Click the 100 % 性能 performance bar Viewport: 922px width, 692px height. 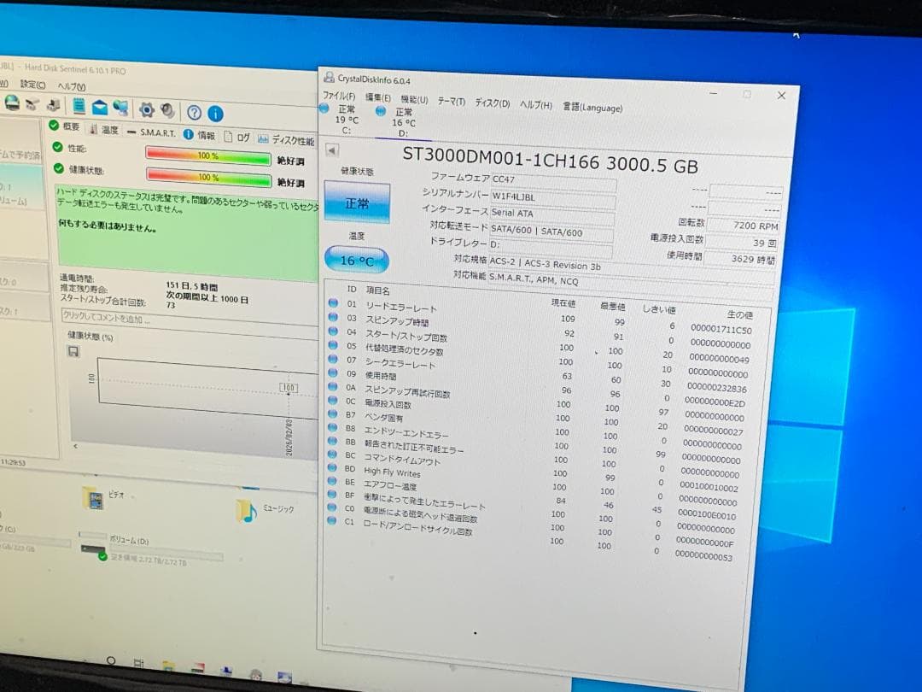(207, 156)
